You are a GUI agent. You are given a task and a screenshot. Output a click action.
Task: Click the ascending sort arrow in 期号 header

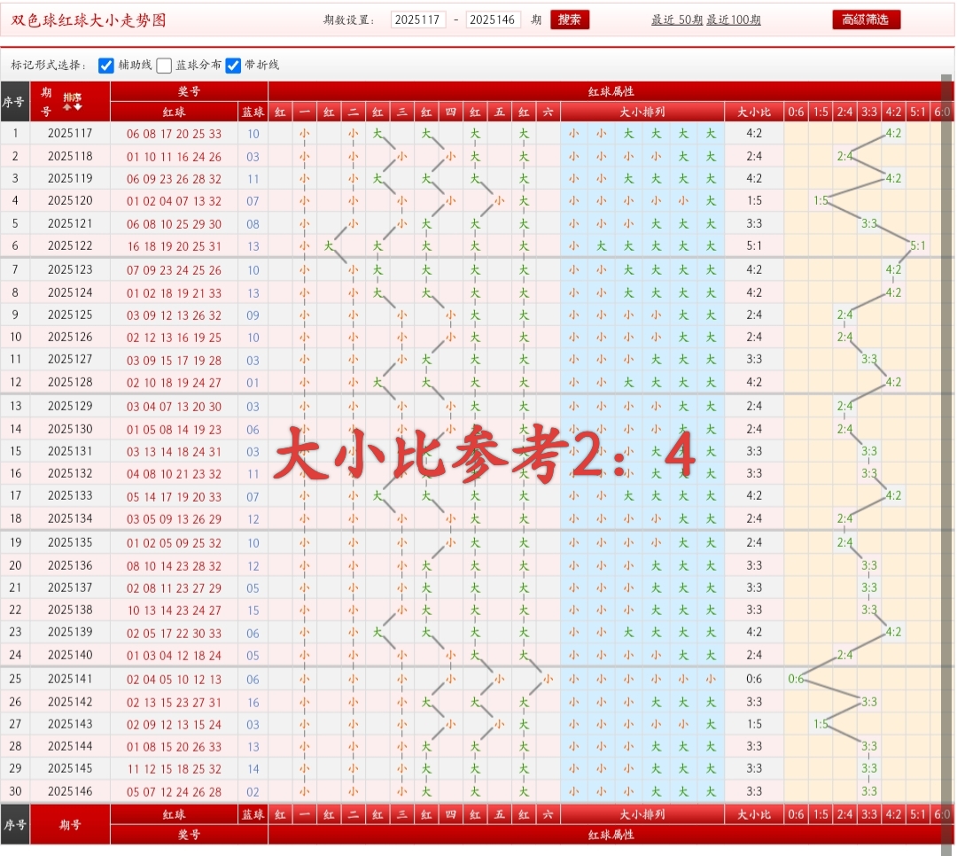66,107
